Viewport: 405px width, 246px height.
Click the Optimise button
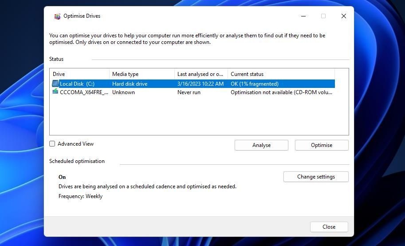point(322,145)
